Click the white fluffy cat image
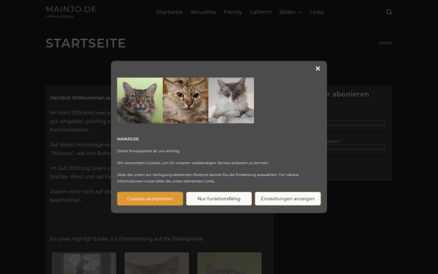Image resolution: width=438 pixels, height=274 pixels. coord(231,100)
